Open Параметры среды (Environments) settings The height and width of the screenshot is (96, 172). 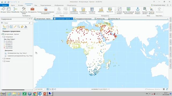(x=24, y=11)
